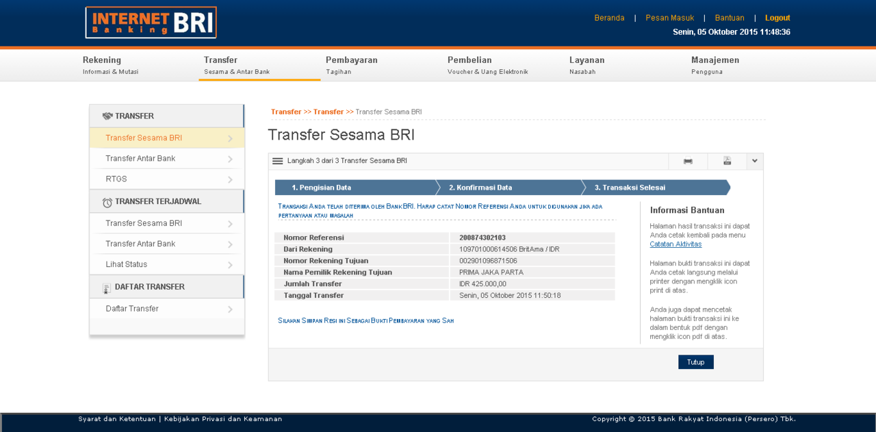Viewport: 876px width, 432px height.
Task: Click the Tanggal Transfer label
Action: tap(313, 296)
